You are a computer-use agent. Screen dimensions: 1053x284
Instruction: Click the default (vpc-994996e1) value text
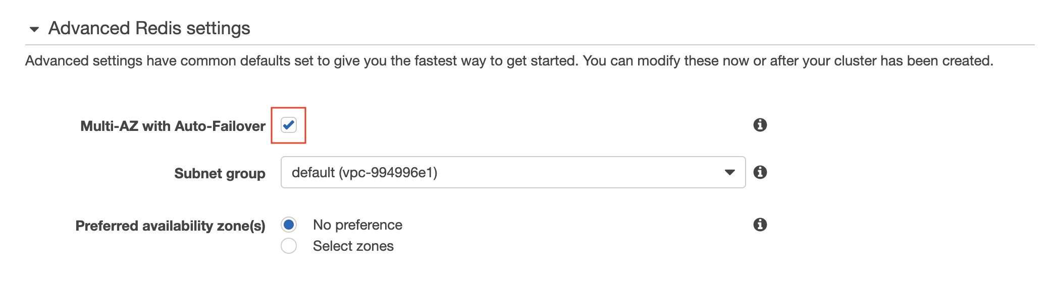click(x=364, y=172)
